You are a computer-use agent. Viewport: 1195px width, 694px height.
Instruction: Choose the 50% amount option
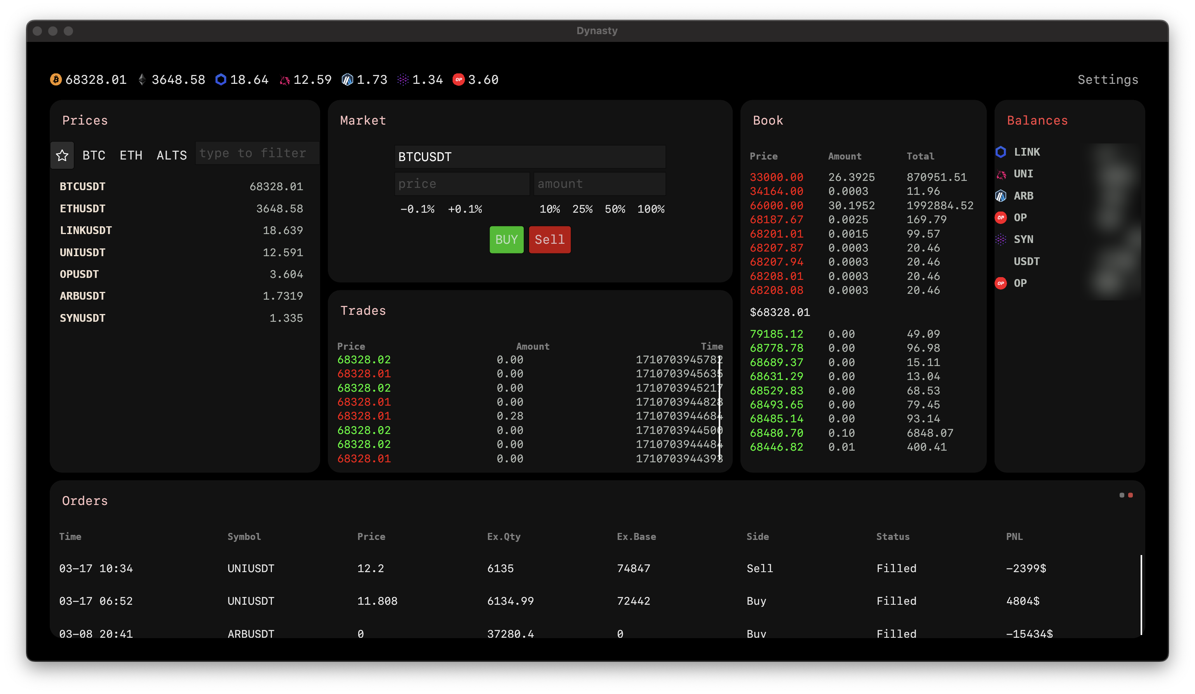click(615, 209)
